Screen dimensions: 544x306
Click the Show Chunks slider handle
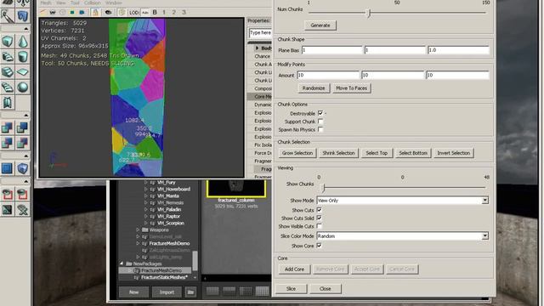(323, 188)
